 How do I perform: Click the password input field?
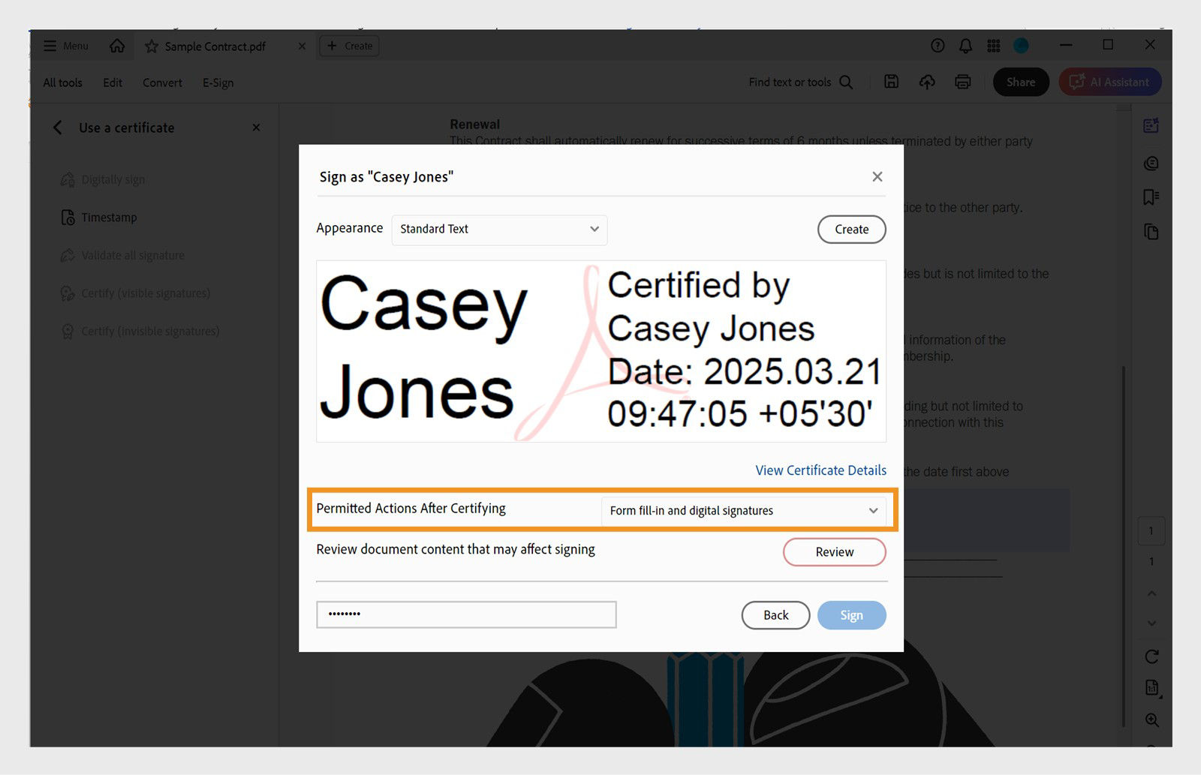coord(465,614)
